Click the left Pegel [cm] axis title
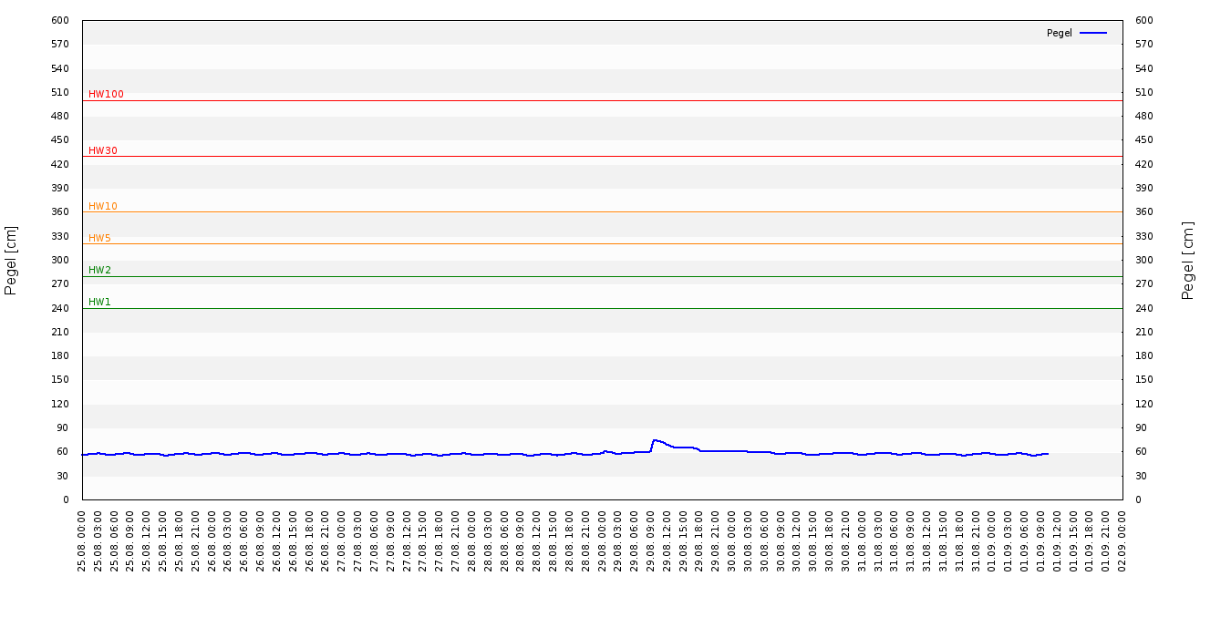 tap(11, 260)
